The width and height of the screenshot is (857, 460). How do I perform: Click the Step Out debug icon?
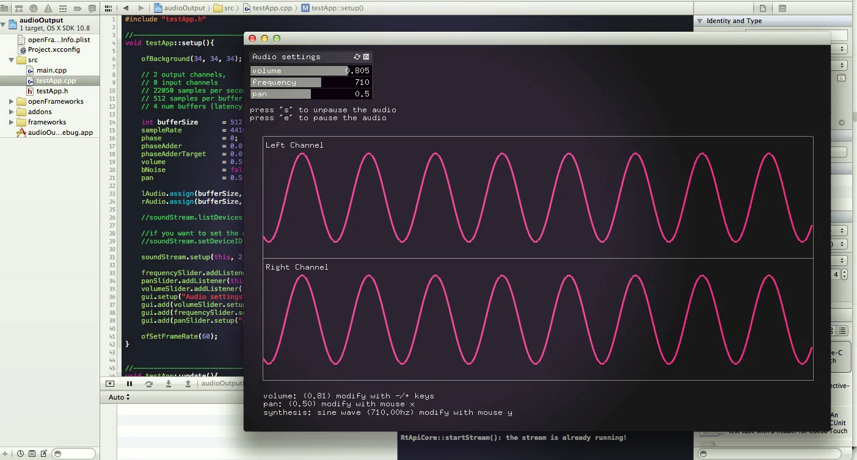pos(188,384)
